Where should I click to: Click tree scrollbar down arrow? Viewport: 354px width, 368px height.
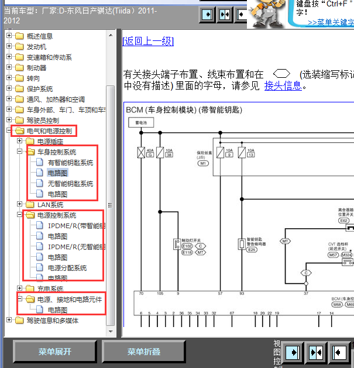coord(111,331)
